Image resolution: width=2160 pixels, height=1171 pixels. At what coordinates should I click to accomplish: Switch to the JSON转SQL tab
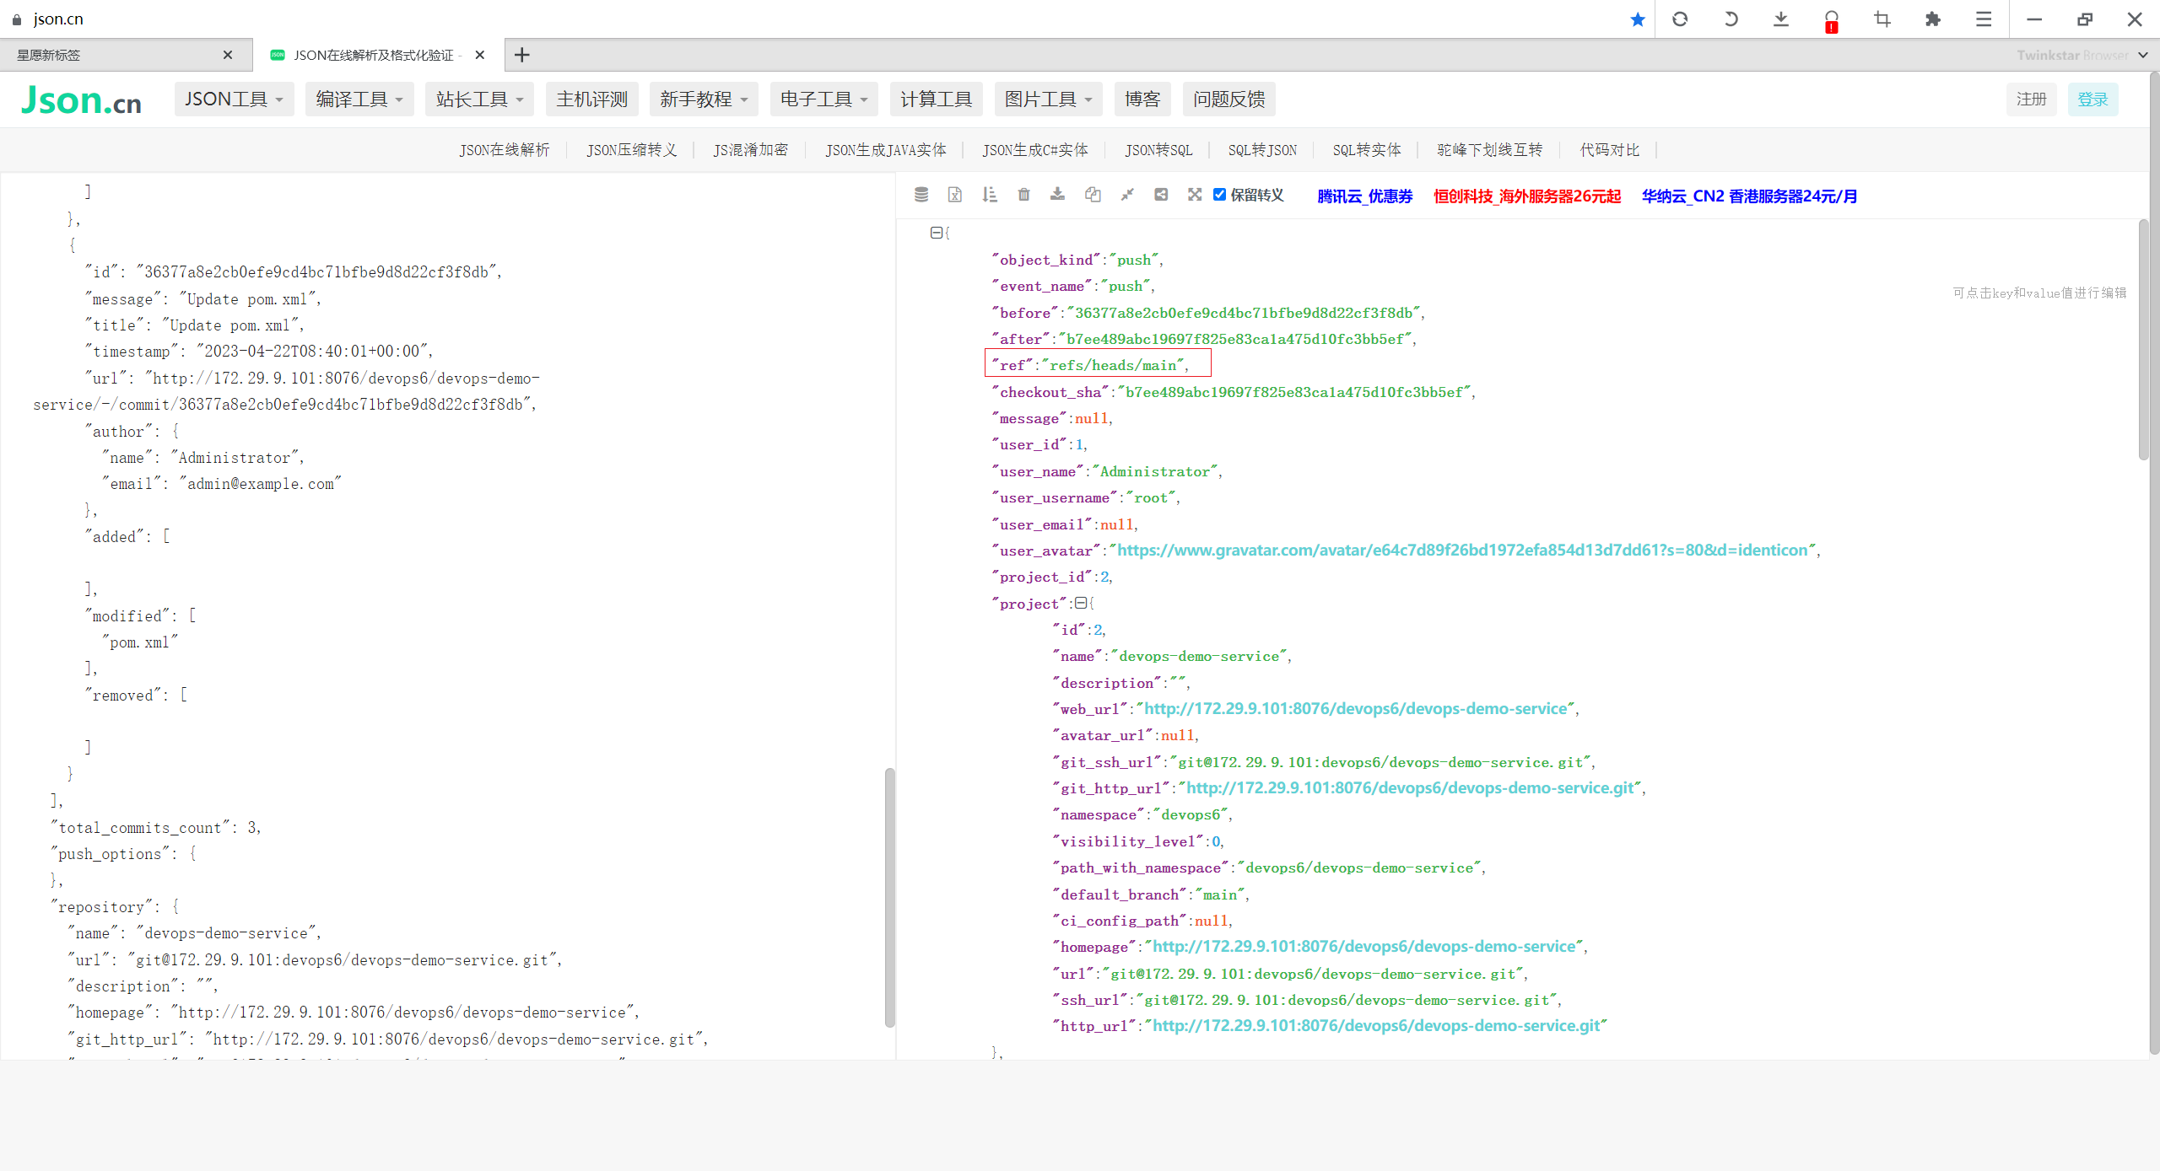pos(1158,149)
